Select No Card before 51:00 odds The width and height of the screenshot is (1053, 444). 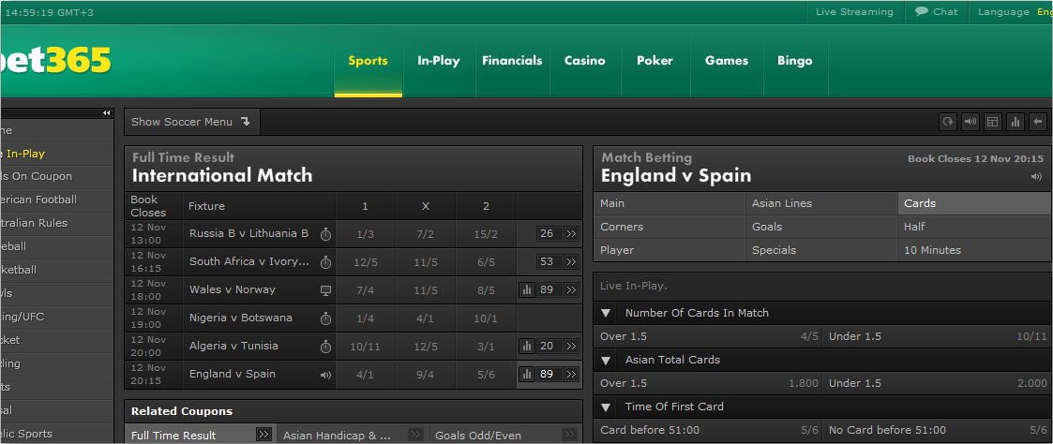point(938,430)
